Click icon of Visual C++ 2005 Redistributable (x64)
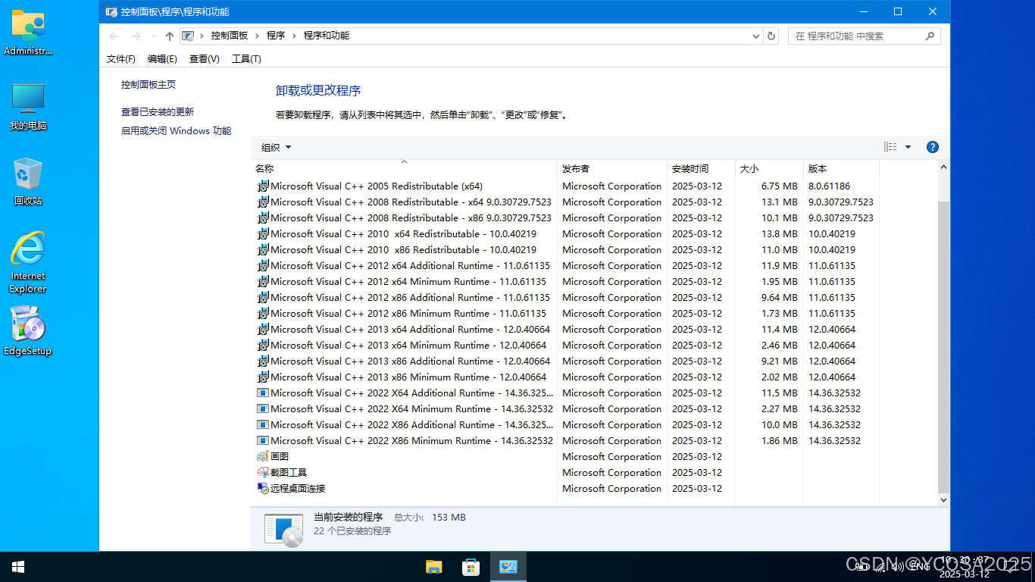The image size is (1035, 582). coord(263,186)
